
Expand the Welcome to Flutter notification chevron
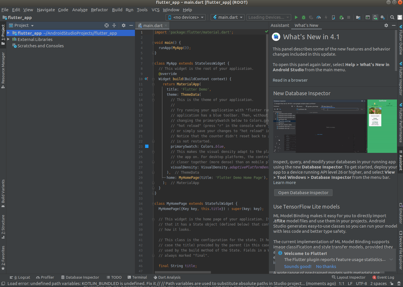click(391, 259)
